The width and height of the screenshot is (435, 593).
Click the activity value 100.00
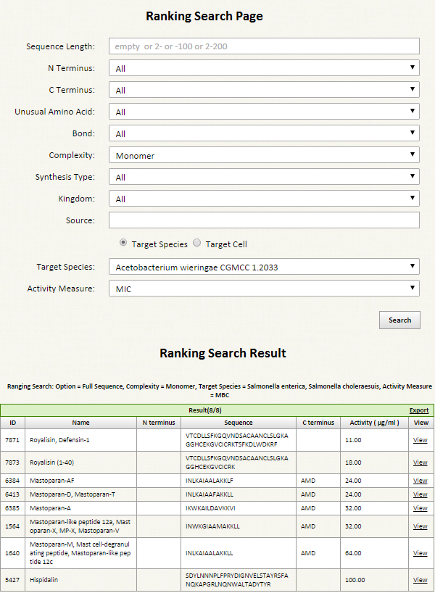point(355,580)
